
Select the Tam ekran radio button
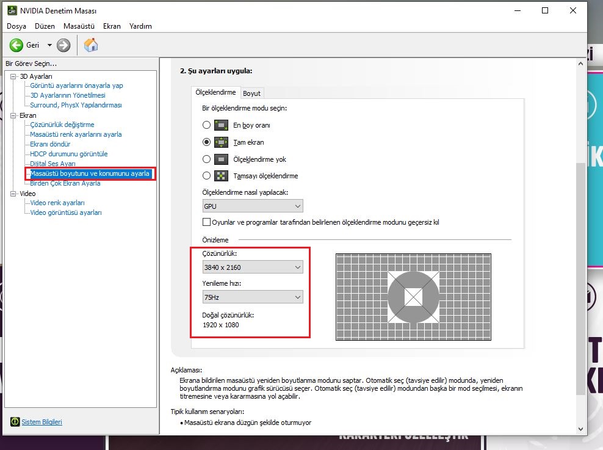pos(206,142)
